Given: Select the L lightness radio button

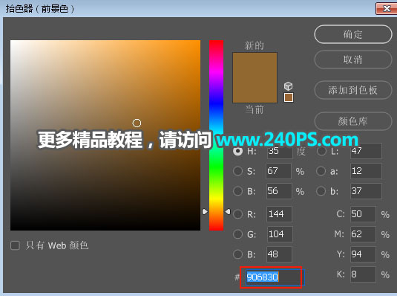Looking at the screenshot, I should coord(321,151).
